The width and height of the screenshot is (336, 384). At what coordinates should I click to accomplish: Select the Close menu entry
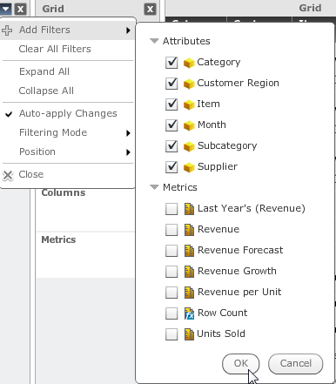(68, 174)
